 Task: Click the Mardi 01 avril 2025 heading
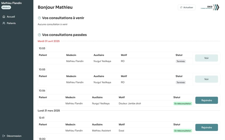click(x=49, y=41)
